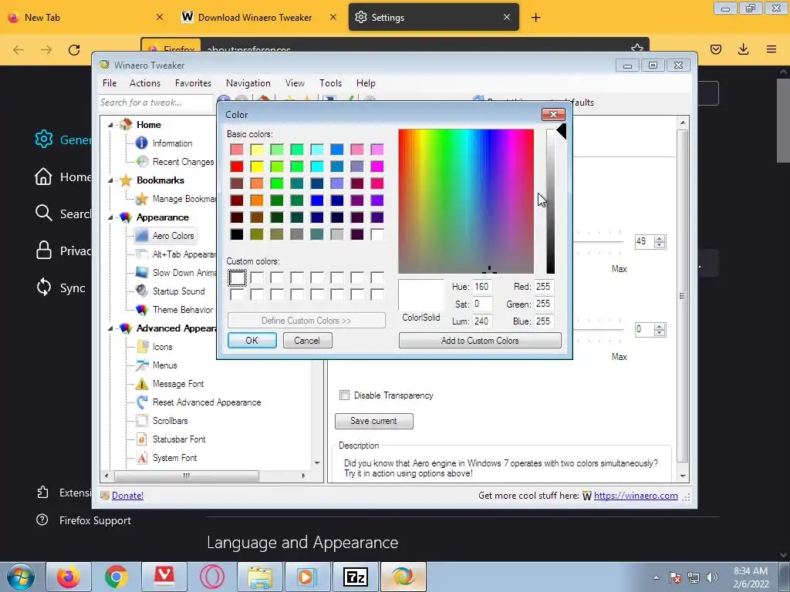This screenshot has height=592, width=790.
Task: Click the Scrollbars item icon
Action: coord(142,420)
